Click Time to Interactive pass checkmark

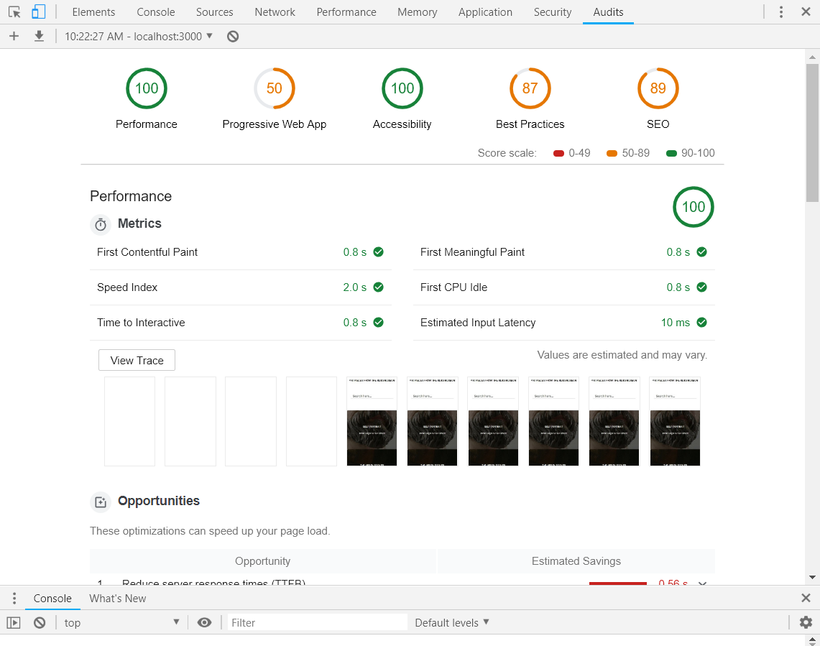pos(379,322)
